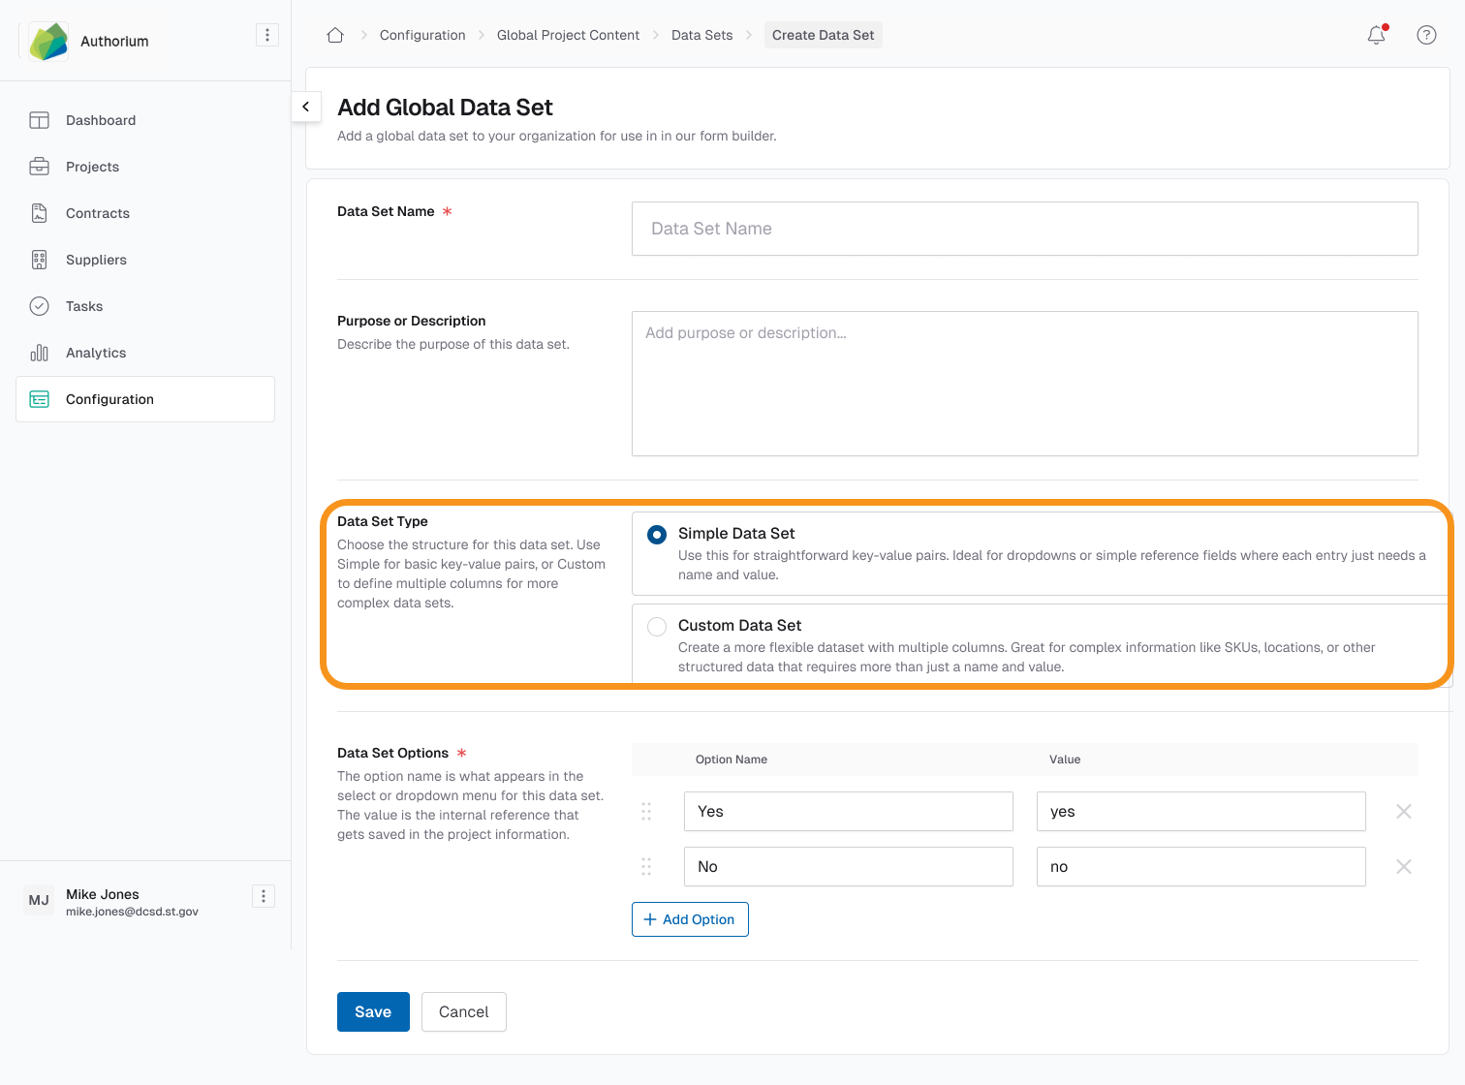The width and height of the screenshot is (1465, 1085).
Task: Click the home breadcrumb icon
Action: 334,34
